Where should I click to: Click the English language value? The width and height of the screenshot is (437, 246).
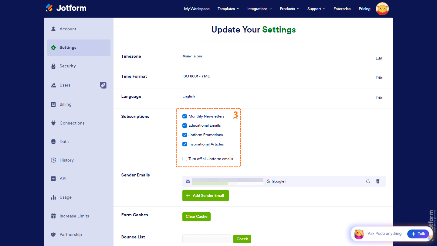(188, 96)
